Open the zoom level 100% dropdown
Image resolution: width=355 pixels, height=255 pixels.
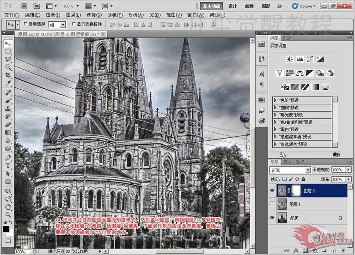point(78,6)
